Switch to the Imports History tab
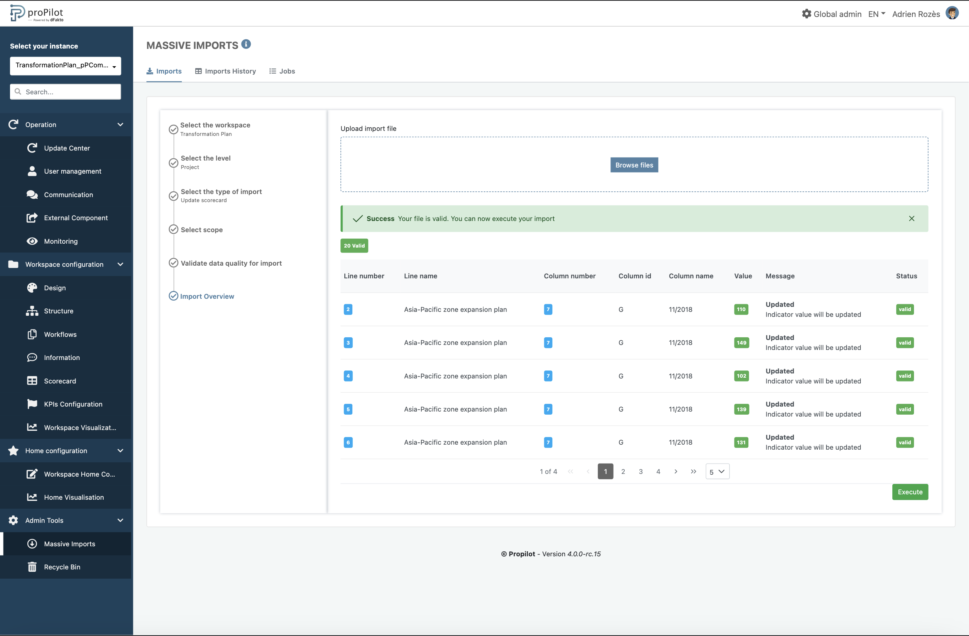 [226, 71]
